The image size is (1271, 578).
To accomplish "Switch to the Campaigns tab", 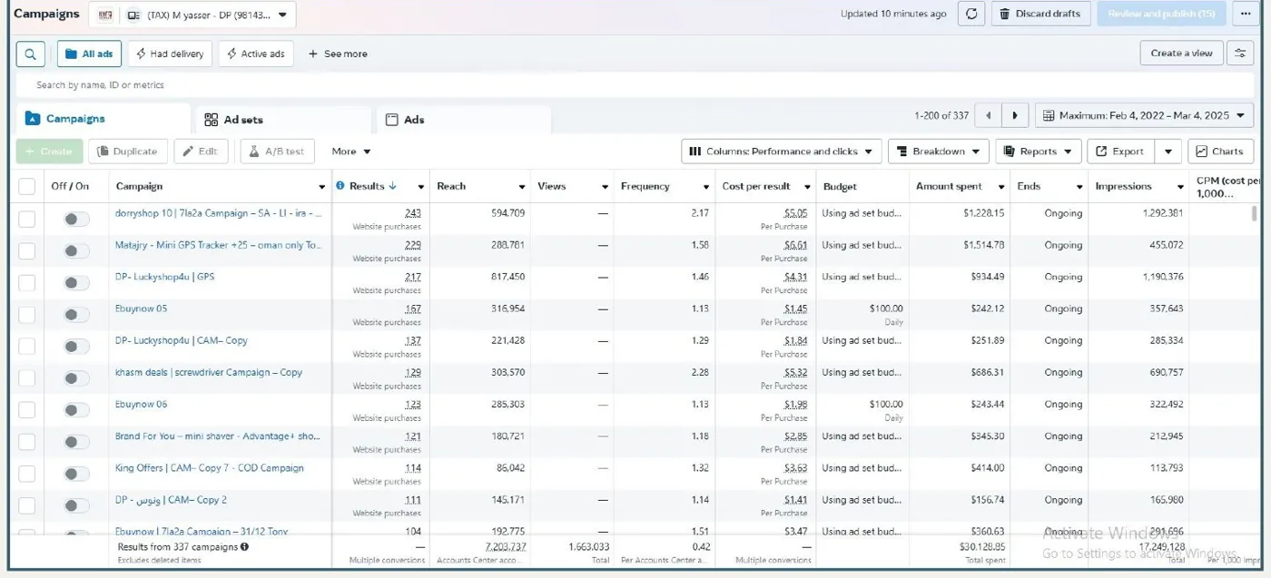I will [103, 119].
